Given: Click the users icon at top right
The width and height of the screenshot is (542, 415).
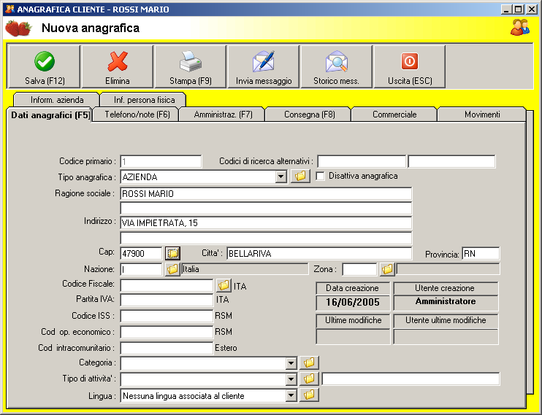Looking at the screenshot, I should (x=520, y=27).
